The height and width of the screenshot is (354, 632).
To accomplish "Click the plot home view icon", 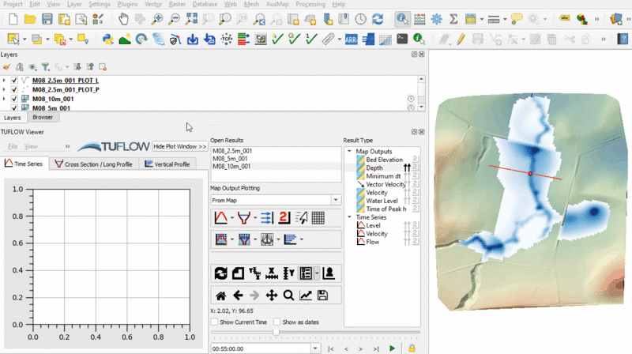I will click(221, 296).
